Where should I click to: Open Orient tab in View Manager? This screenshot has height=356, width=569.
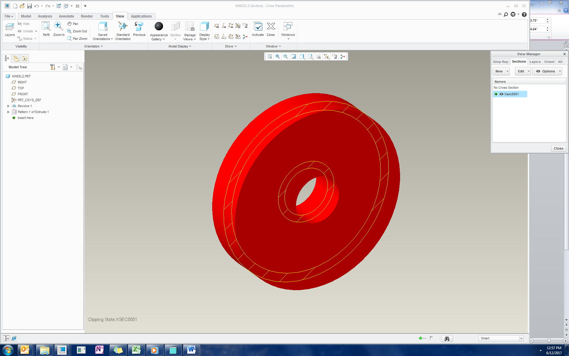point(549,62)
